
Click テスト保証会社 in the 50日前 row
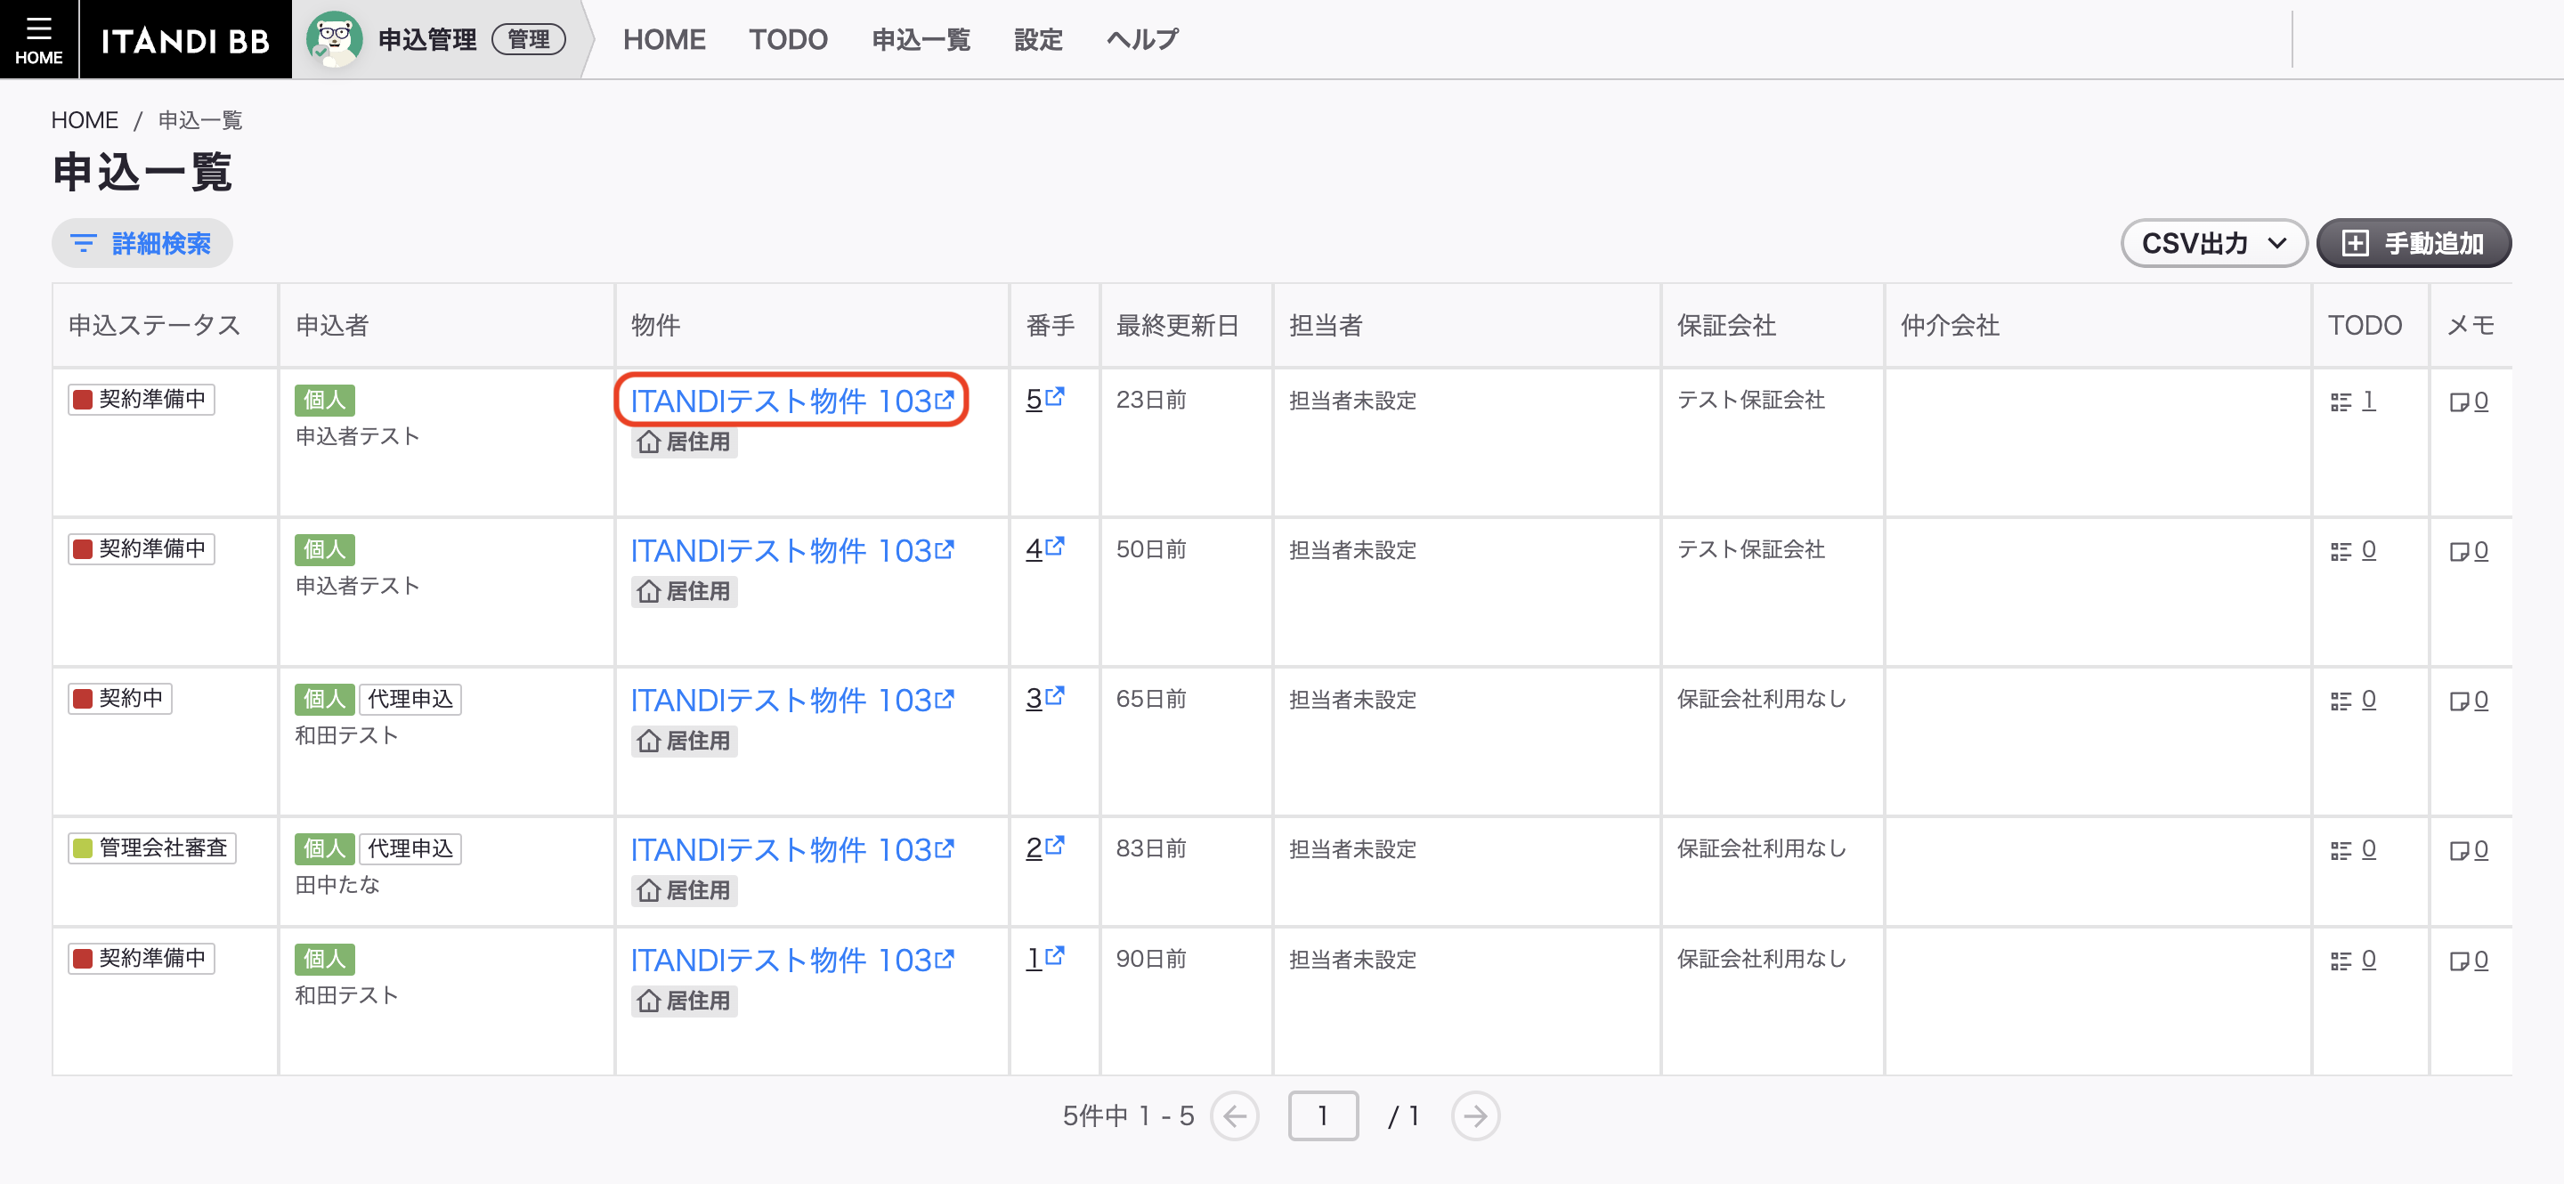coord(1751,549)
